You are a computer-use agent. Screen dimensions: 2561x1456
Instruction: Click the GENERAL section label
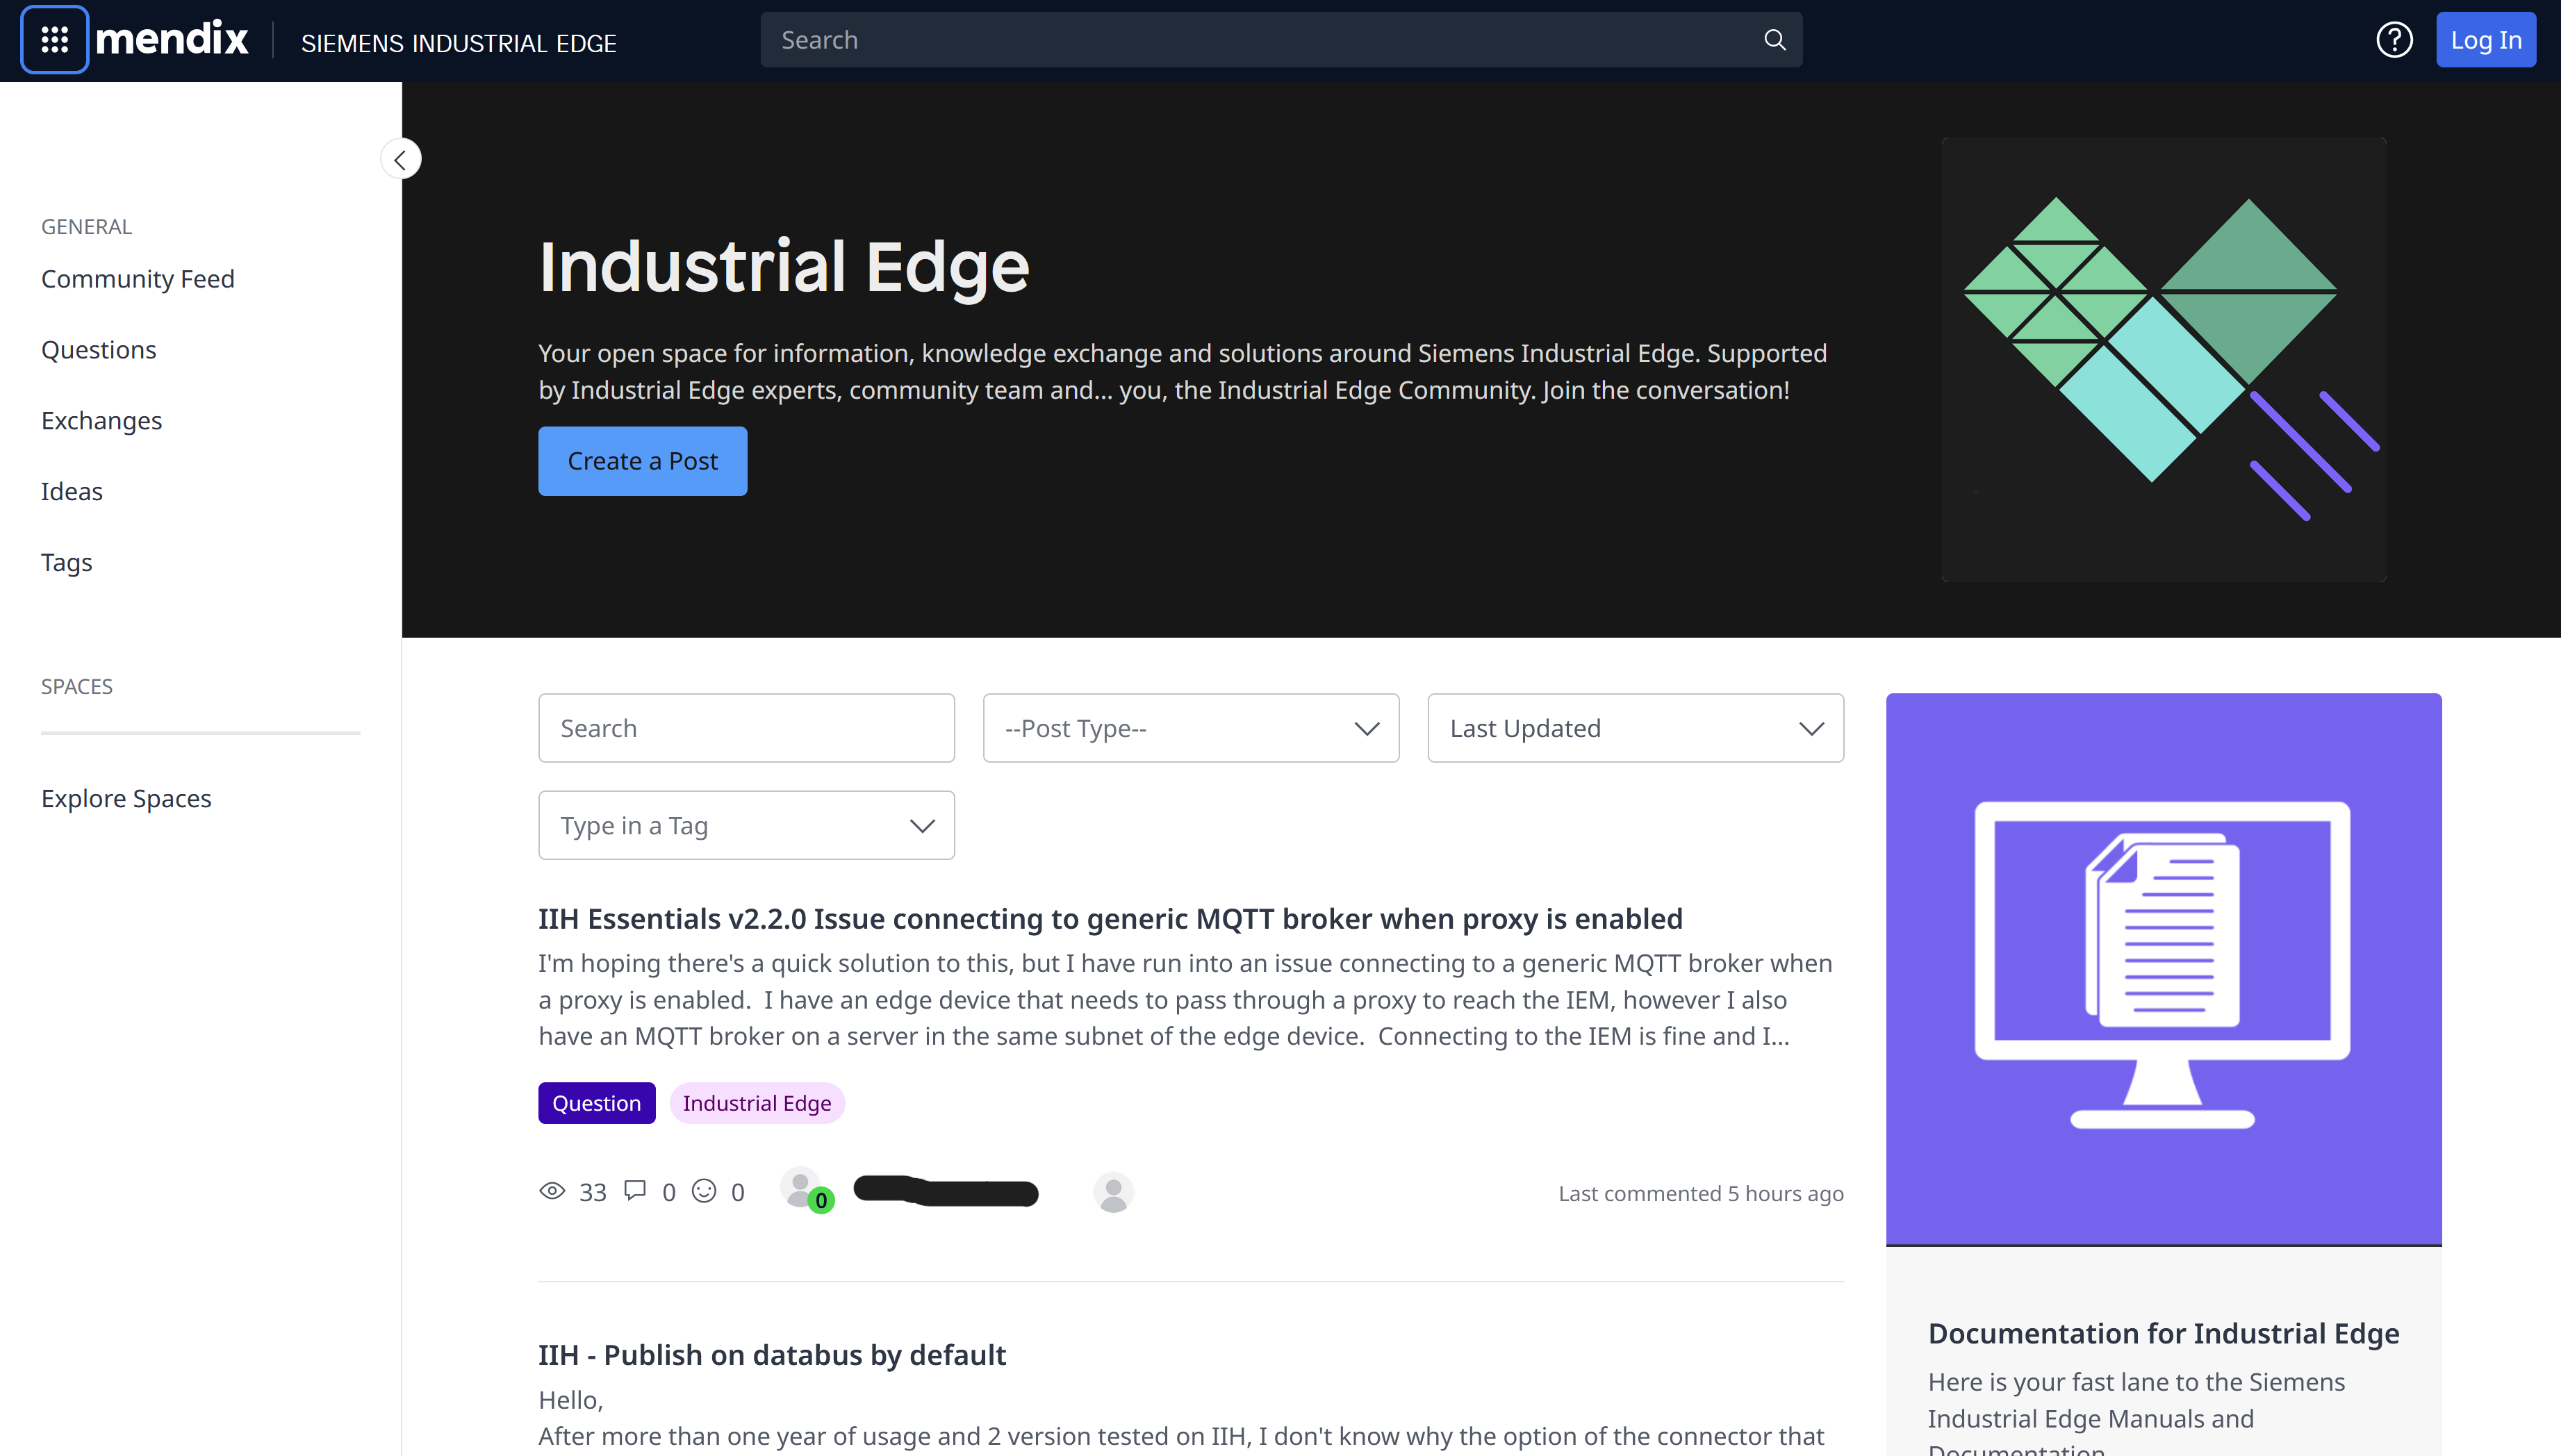[86, 226]
